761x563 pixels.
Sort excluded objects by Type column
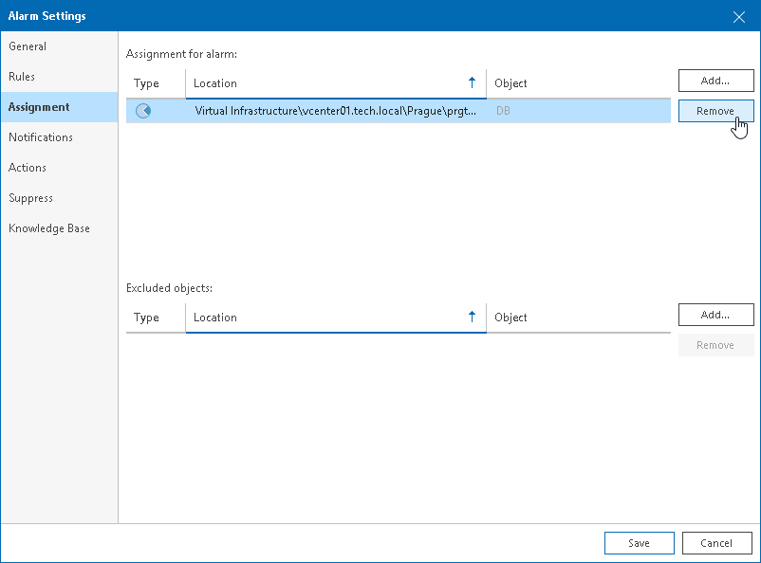click(147, 318)
